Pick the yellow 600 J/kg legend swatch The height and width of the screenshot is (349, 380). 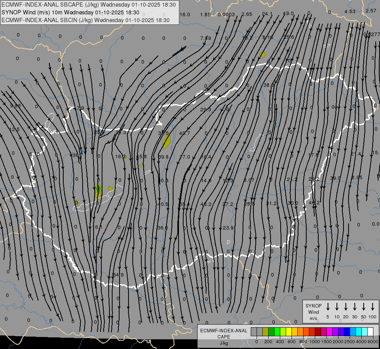(289, 332)
